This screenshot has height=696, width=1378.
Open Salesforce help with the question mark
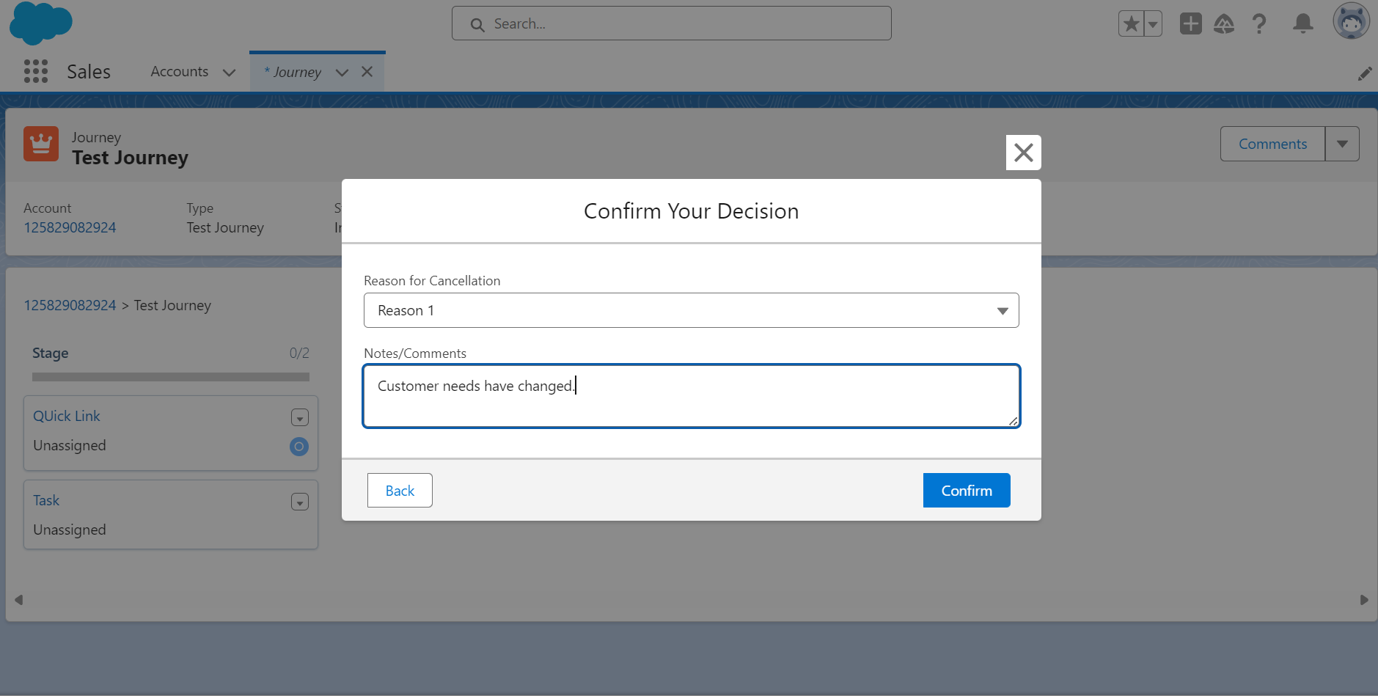[x=1260, y=23]
